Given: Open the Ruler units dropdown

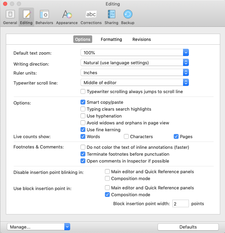Looking at the screenshot, I should 135,73.
